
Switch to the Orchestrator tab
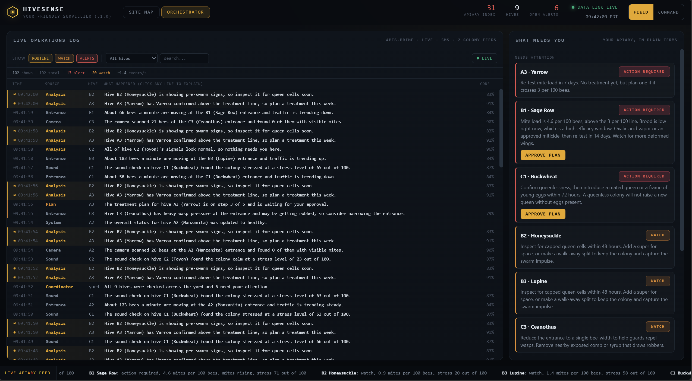coord(185,12)
